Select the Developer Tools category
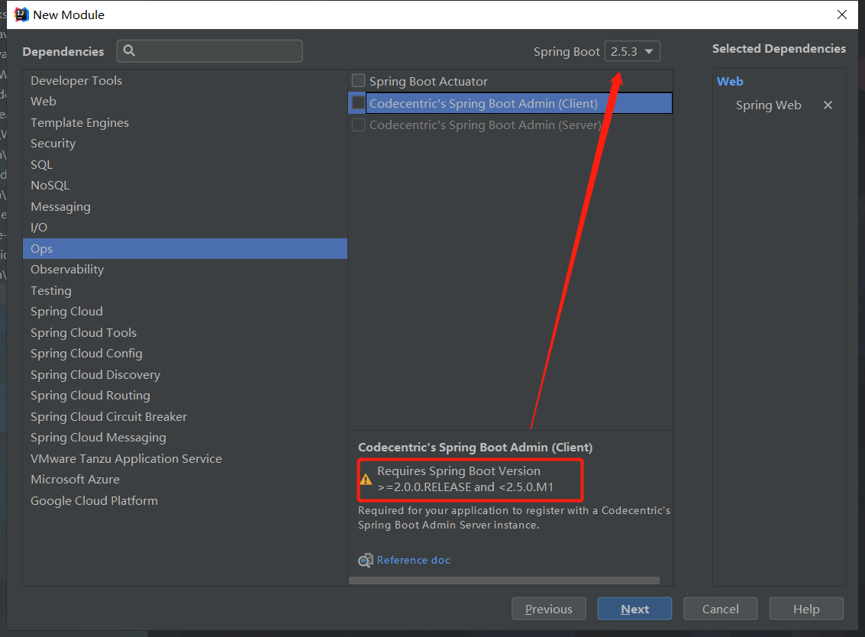865x637 pixels. [x=185, y=81]
